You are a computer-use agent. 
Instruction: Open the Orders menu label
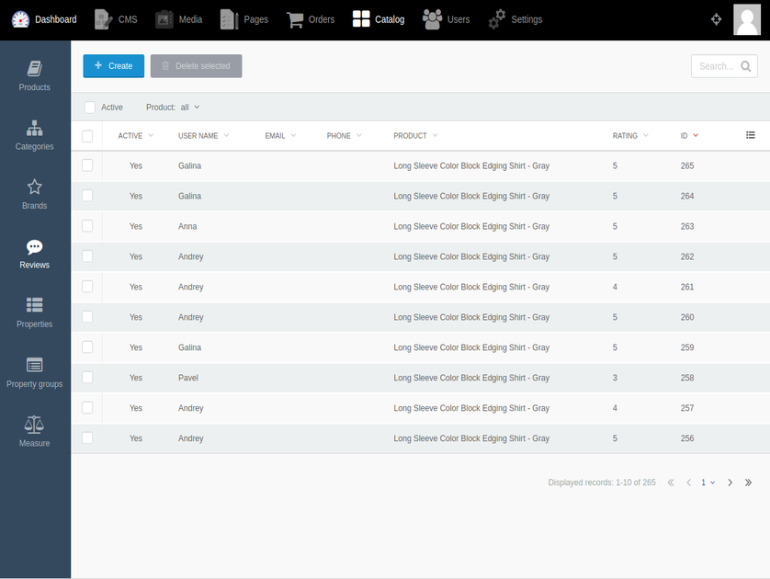[x=322, y=19]
